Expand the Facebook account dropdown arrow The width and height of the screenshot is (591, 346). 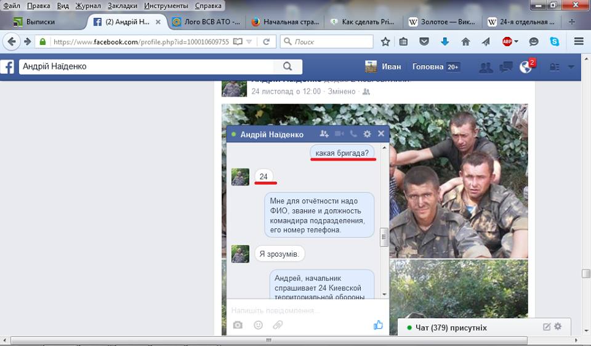(571, 67)
